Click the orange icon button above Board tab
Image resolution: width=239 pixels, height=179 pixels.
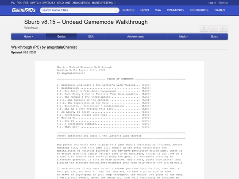214,29
